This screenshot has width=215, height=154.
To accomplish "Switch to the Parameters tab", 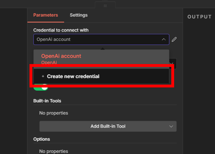I will pyautogui.click(x=45, y=15).
